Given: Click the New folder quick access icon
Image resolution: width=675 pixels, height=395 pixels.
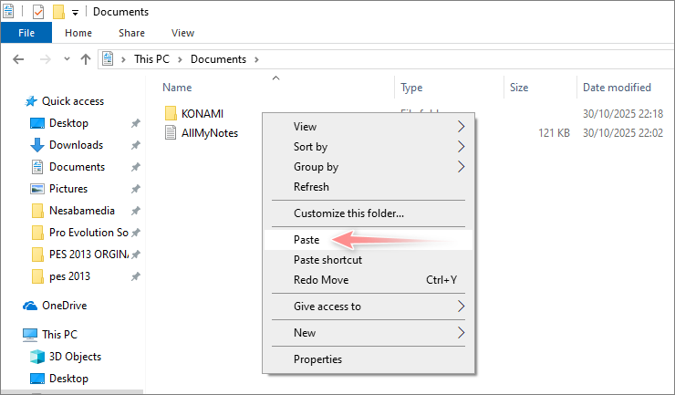Looking at the screenshot, I should click(58, 12).
